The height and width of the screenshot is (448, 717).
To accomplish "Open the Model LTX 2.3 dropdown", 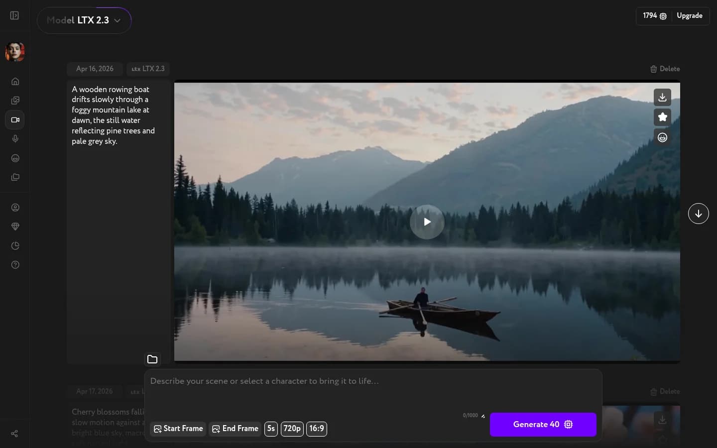I will point(84,20).
